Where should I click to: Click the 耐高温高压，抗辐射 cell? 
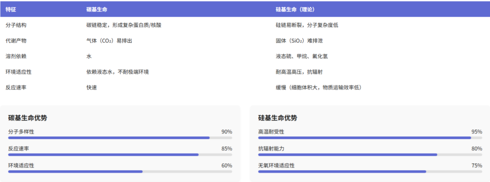(x=299, y=72)
